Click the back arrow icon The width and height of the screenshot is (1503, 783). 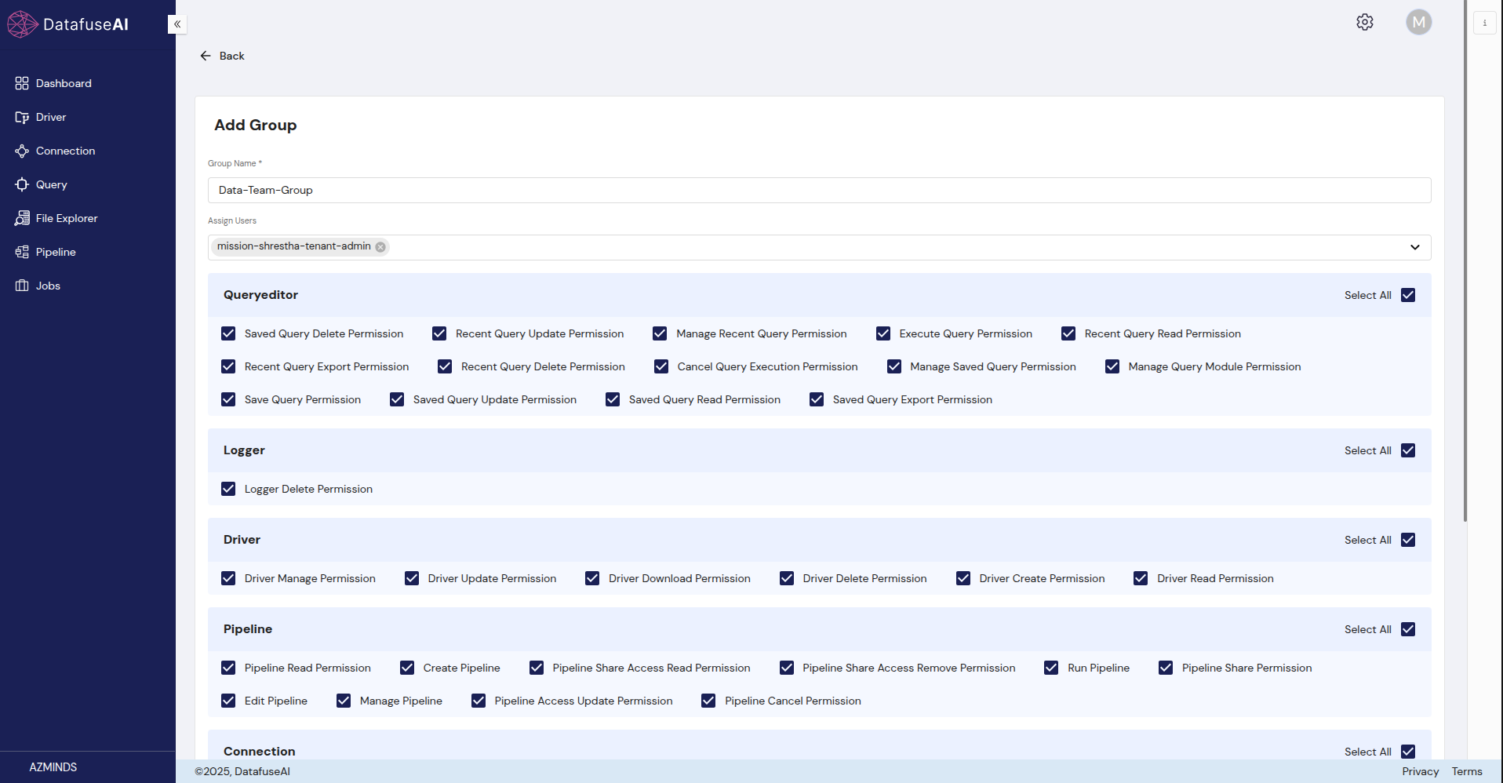pos(206,56)
